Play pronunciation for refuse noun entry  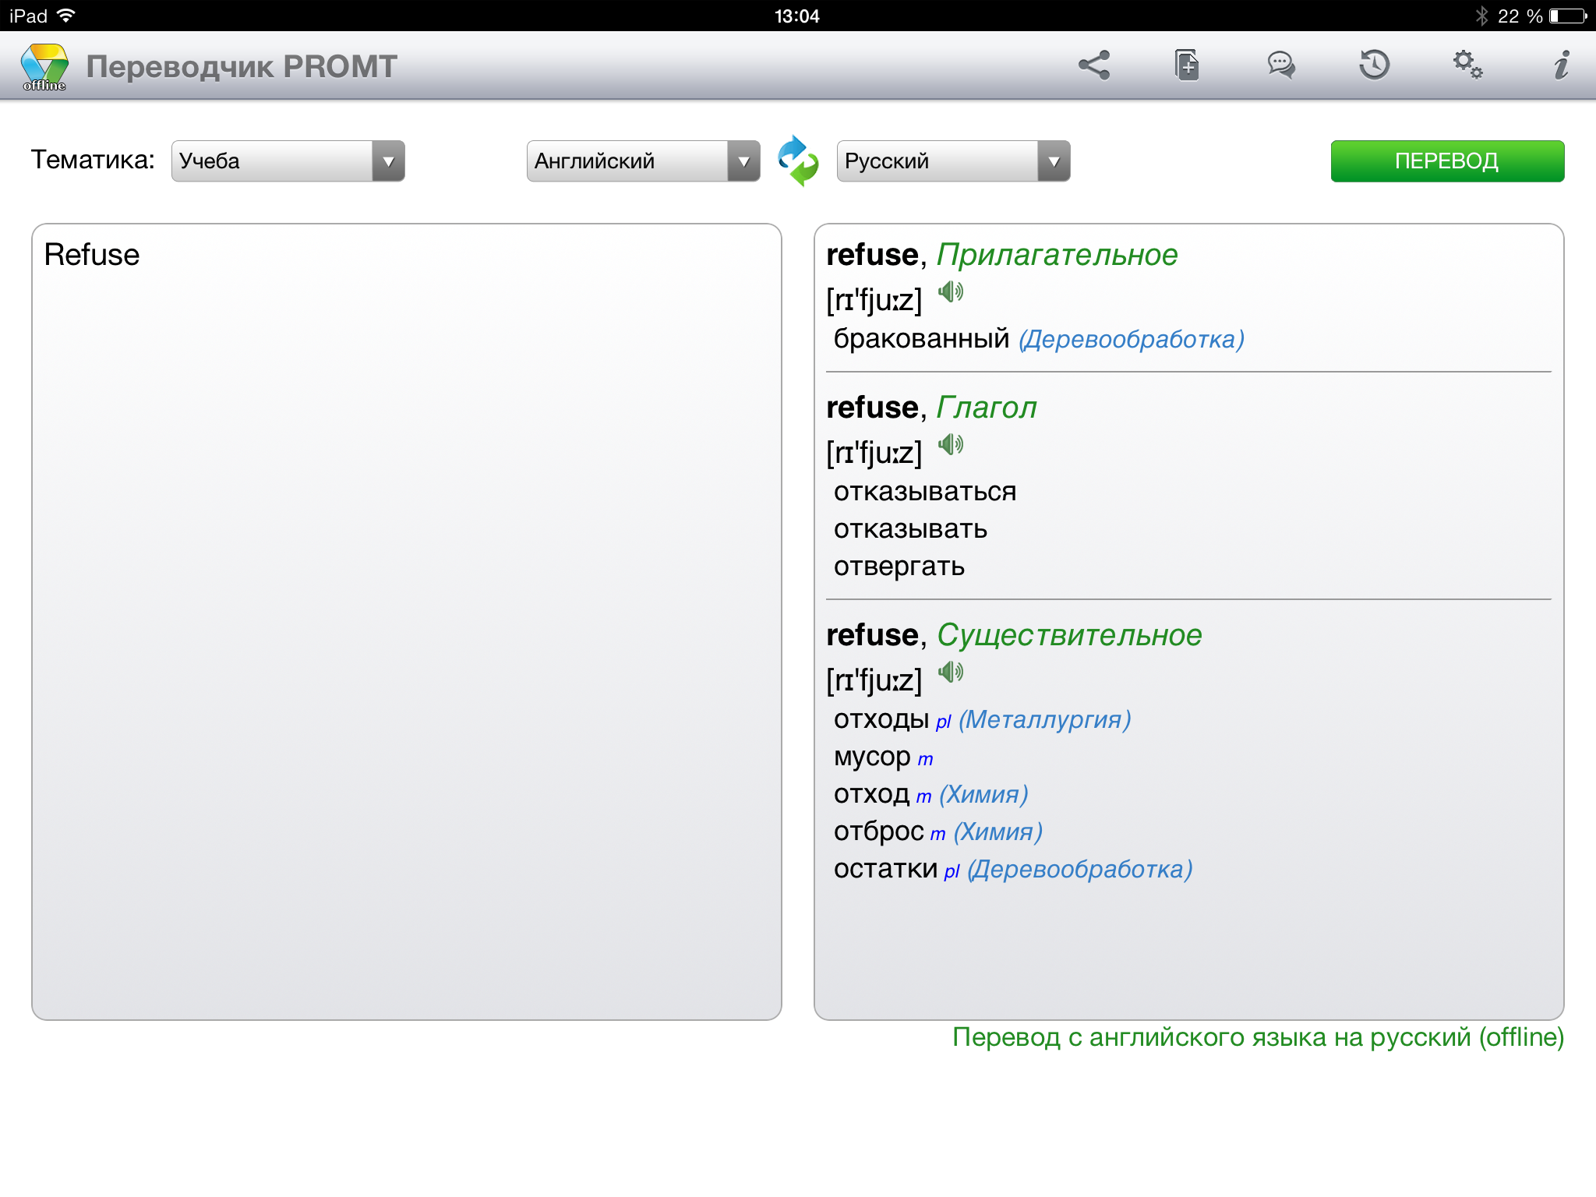(x=951, y=672)
